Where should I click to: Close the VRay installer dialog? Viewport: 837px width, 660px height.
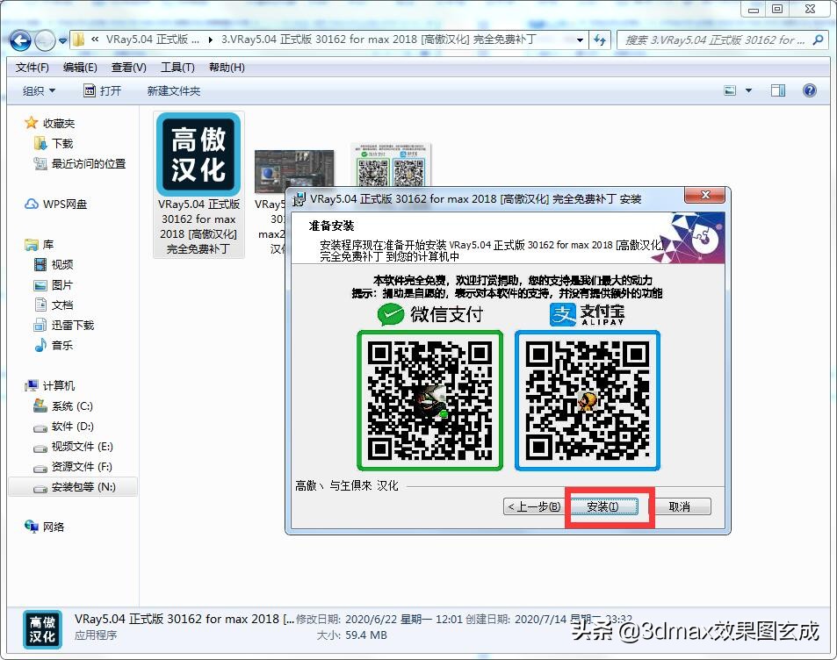[x=704, y=195]
